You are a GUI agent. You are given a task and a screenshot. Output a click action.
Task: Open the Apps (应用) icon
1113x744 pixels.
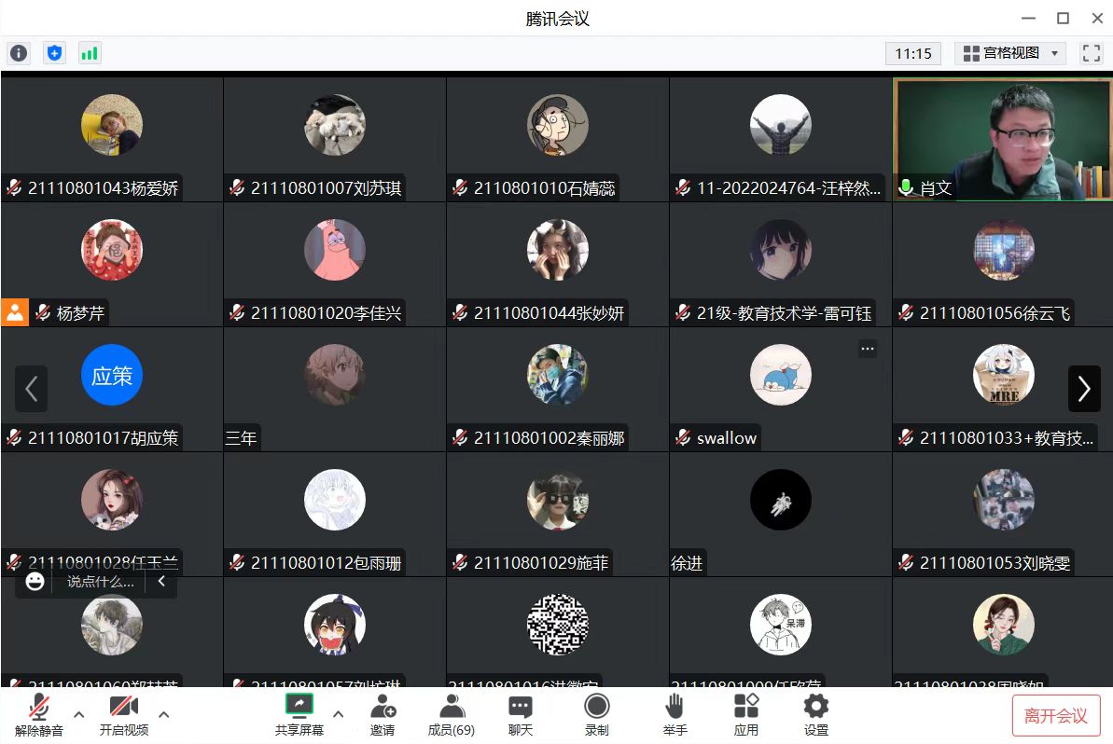(x=746, y=715)
